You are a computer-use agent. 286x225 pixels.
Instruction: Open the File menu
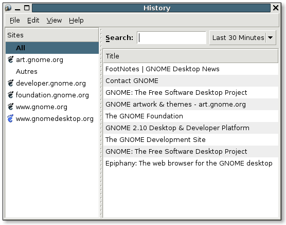14,20
